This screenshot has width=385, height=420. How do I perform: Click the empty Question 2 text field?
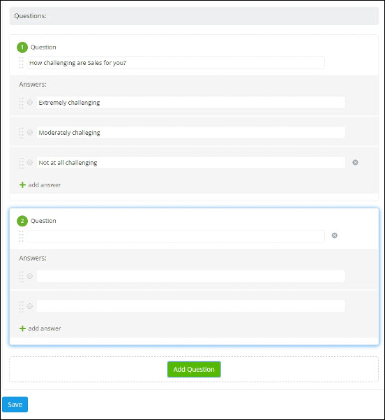click(x=176, y=236)
